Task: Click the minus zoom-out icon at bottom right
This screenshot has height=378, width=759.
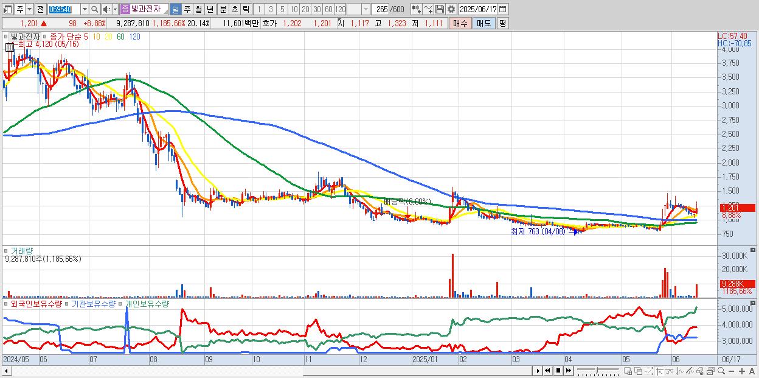Action: coord(732,371)
